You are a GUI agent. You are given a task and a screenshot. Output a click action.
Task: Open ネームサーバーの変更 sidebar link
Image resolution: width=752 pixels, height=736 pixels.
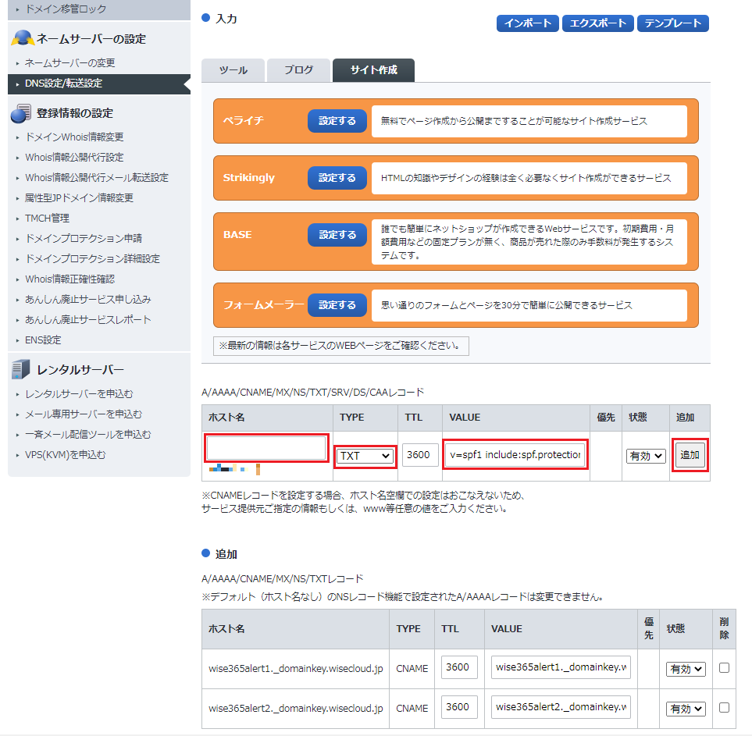coord(69,63)
